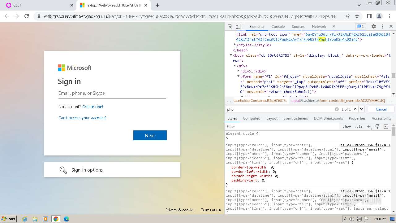Screen dimensions: 396x223
Task: Select the Elements panel tab
Action: click(257, 27)
